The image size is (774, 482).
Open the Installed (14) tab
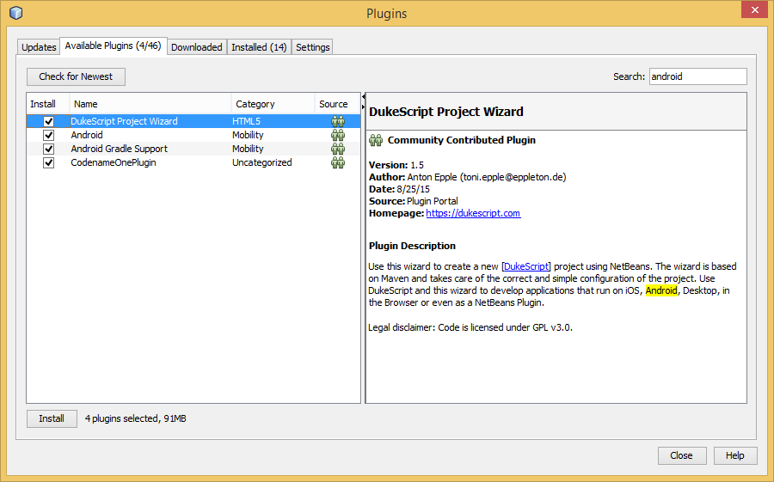coord(259,47)
